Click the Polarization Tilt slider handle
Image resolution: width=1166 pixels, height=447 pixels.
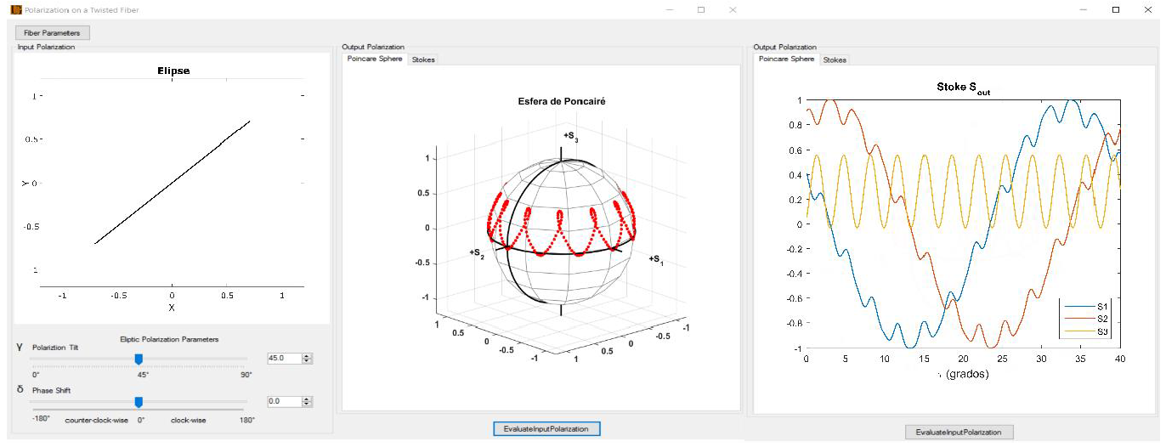coord(139,359)
